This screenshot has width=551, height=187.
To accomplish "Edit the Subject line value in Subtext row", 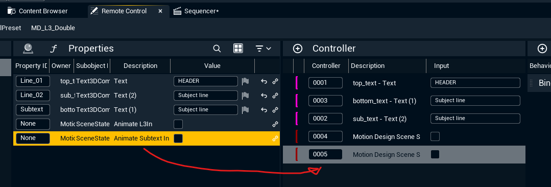I will click(206, 110).
